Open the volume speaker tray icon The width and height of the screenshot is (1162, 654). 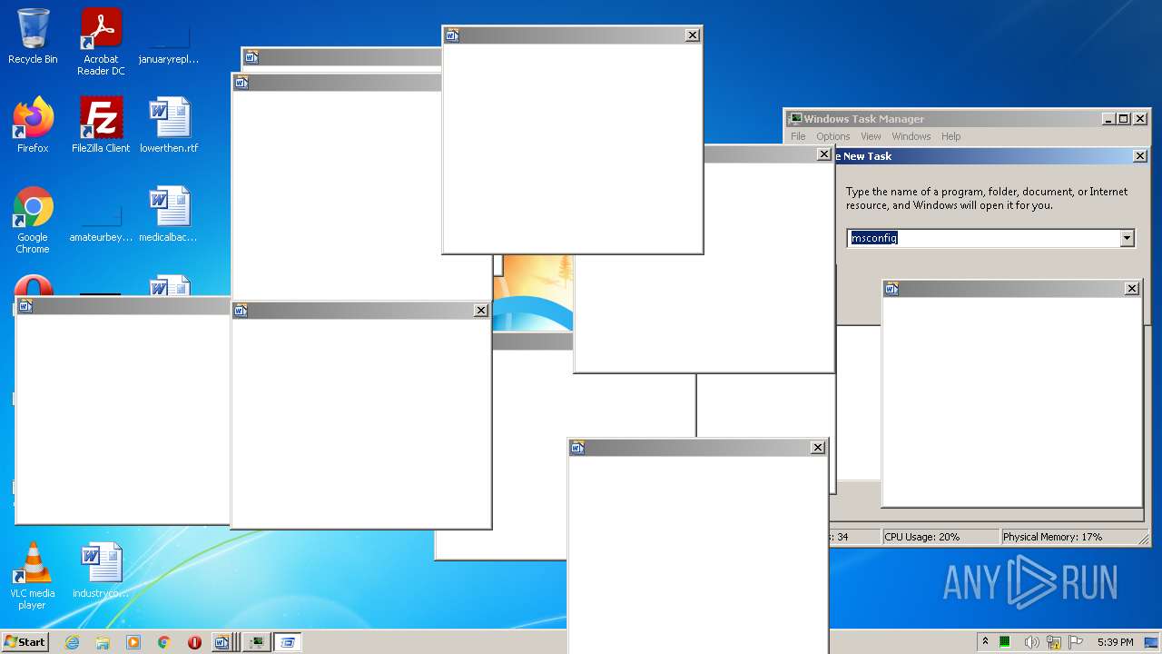[1031, 642]
